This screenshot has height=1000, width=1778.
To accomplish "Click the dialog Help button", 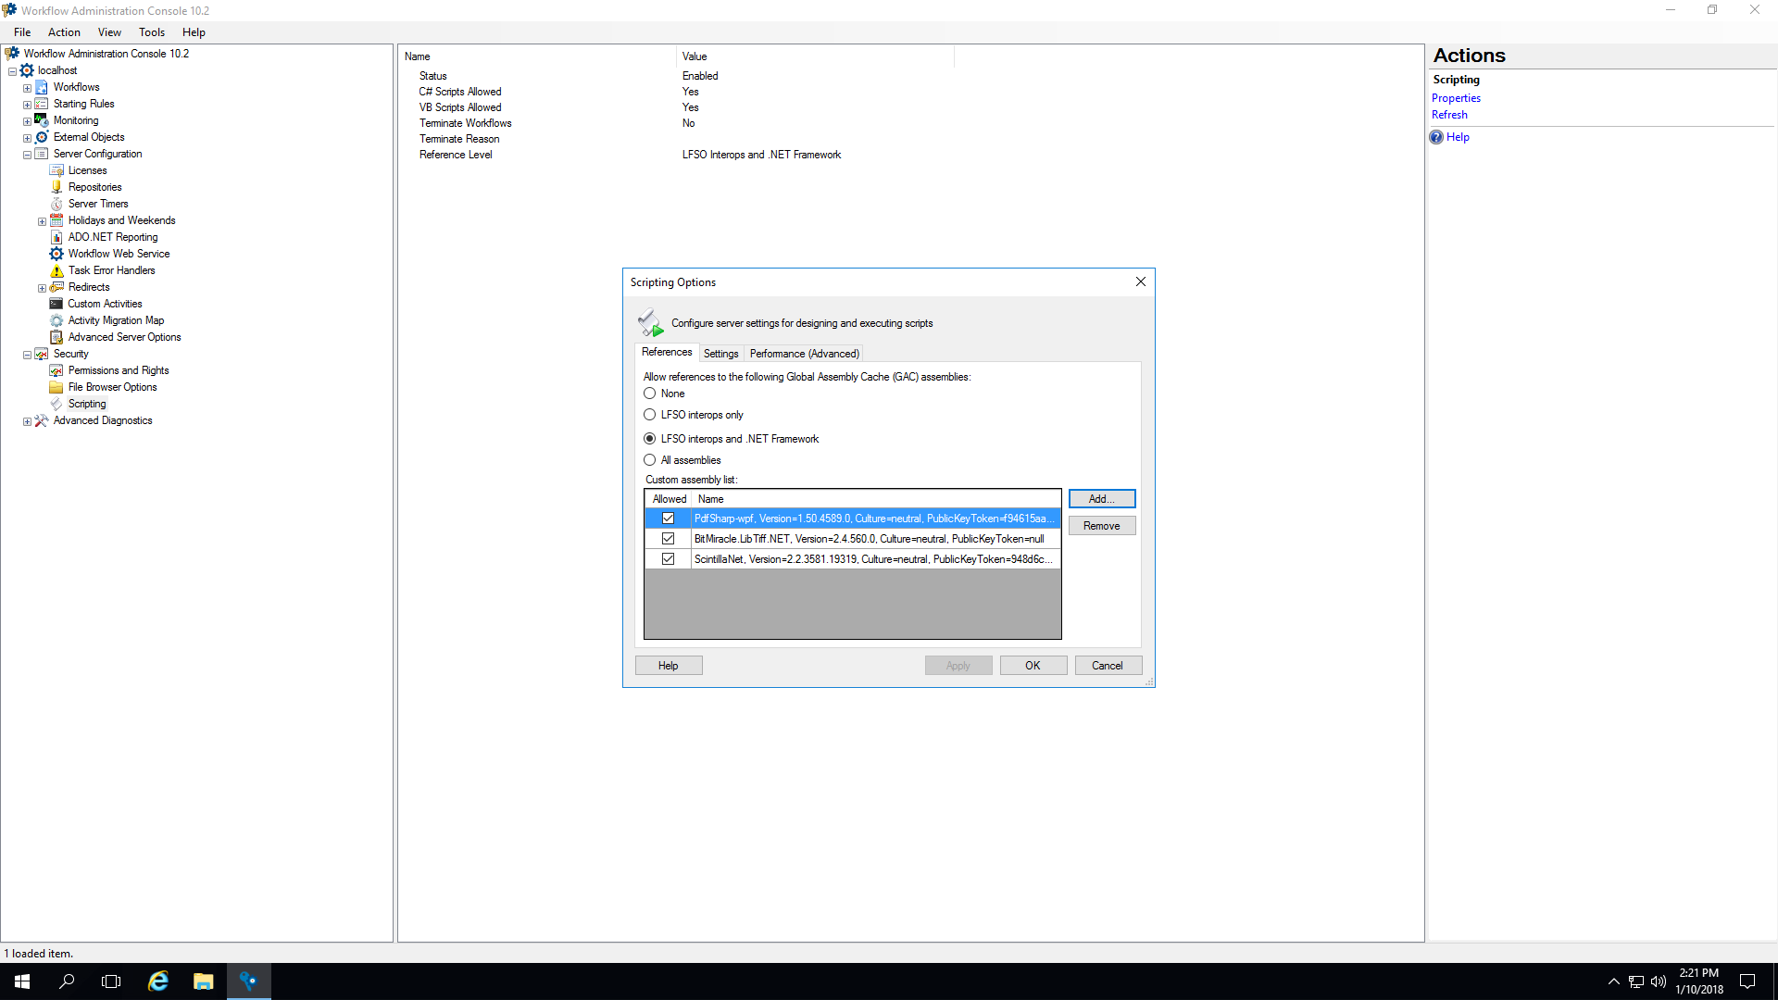I will click(669, 666).
